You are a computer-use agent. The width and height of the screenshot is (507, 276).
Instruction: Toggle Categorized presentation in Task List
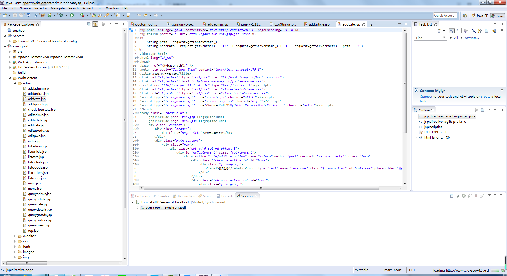click(x=452, y=31)
